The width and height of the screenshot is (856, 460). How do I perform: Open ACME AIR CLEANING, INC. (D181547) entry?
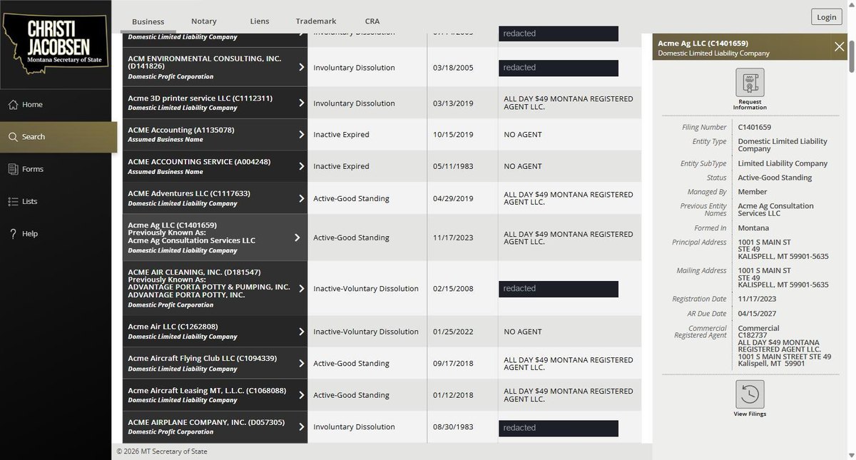pyautogui.click(x=194, y=272)
